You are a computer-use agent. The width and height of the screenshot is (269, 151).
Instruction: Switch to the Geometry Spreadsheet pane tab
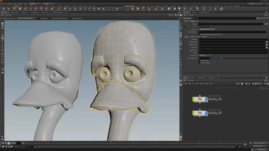point(57,12)
